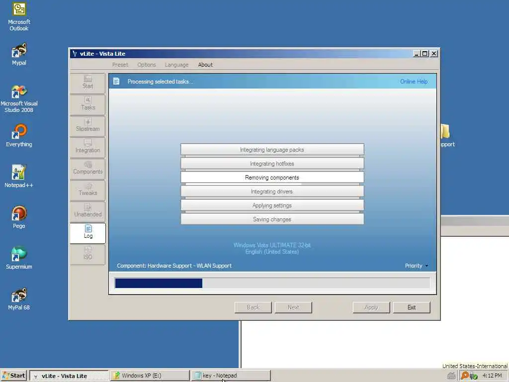Open the Preset menu
Image resolution: width=509 pixels, height=382 pixels.
pyautogui.click(x=120, y=65)
